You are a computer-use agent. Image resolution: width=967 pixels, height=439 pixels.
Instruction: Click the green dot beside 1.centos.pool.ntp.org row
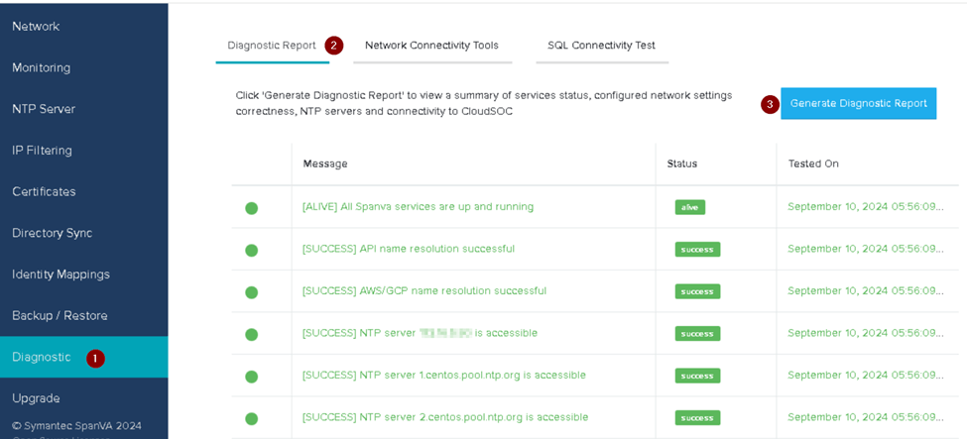point(251,377)
